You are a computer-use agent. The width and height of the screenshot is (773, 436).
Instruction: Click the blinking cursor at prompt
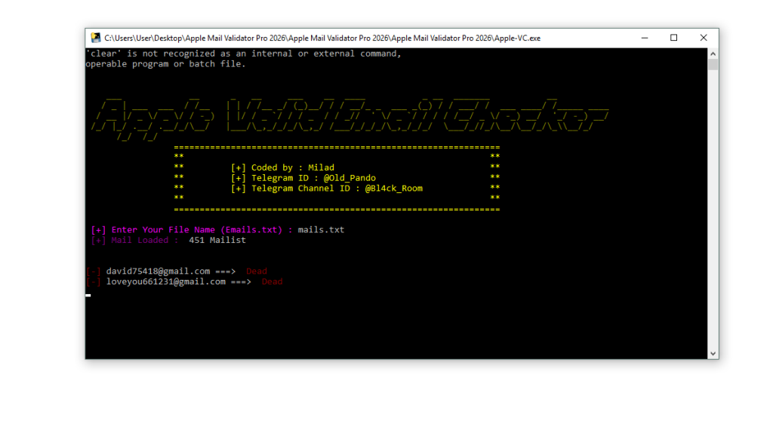pyautogui.click(x=88, y=295)
